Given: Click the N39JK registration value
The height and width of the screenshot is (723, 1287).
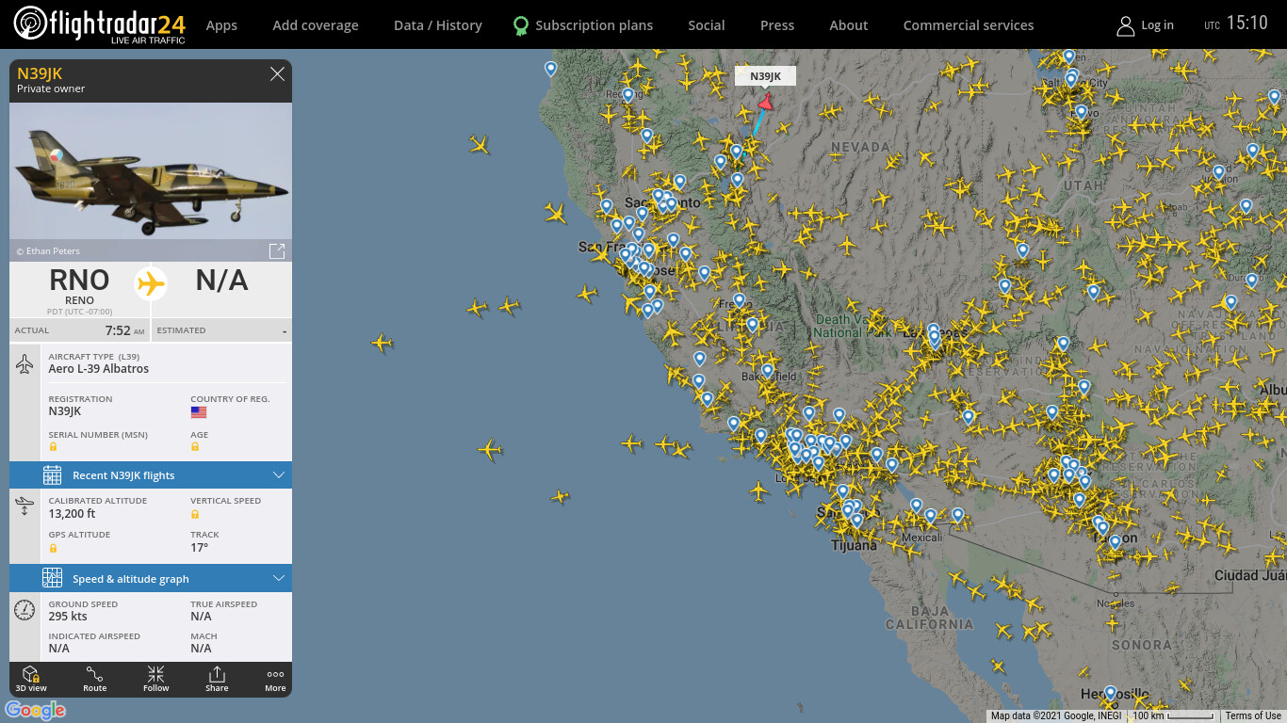Looking at the screenshot, I should click(65, 411).
